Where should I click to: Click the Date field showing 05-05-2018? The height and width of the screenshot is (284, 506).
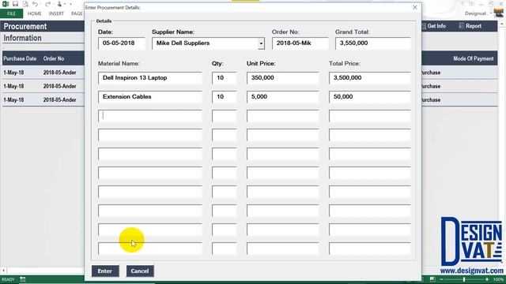click(x=121, y=43)
